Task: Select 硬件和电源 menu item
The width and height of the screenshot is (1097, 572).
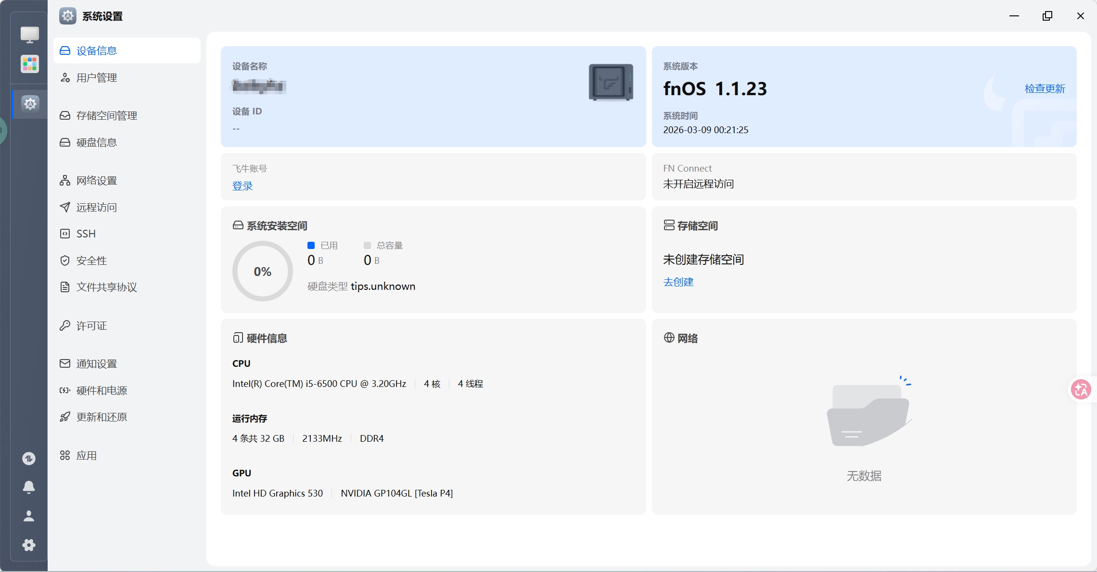Action: [x=102, y=391]
